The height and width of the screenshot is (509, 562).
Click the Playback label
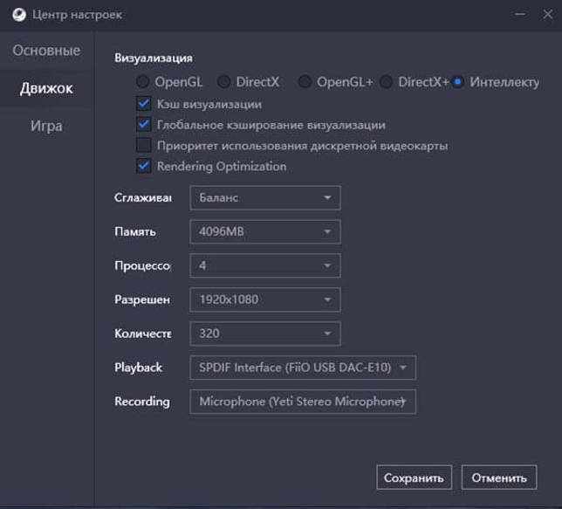pos(139,368)
